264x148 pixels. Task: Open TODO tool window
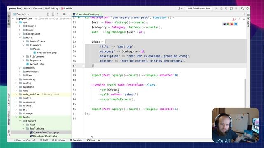pyautogui.click(x=44, y=140)
